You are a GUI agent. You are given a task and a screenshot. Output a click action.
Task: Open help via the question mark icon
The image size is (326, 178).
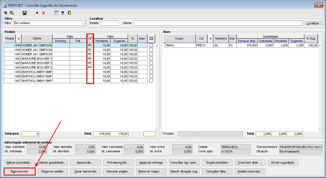(x=63, y=13)
